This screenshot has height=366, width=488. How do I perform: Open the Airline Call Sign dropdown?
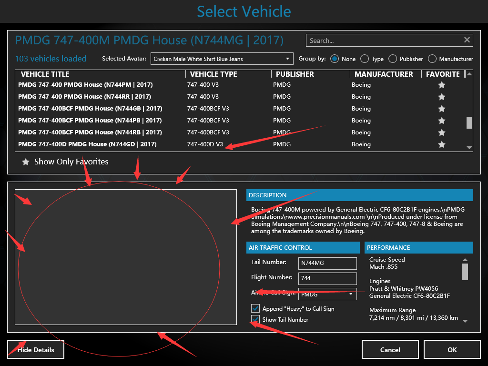(x=327, y=294)
